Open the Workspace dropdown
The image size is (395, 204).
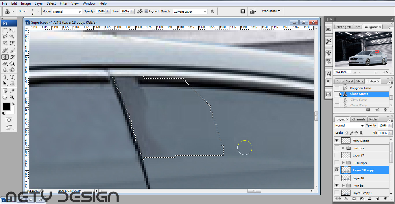pos(271,11)
